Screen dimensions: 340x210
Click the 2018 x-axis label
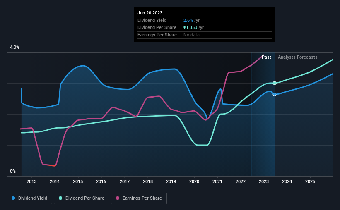coord(148,181)
